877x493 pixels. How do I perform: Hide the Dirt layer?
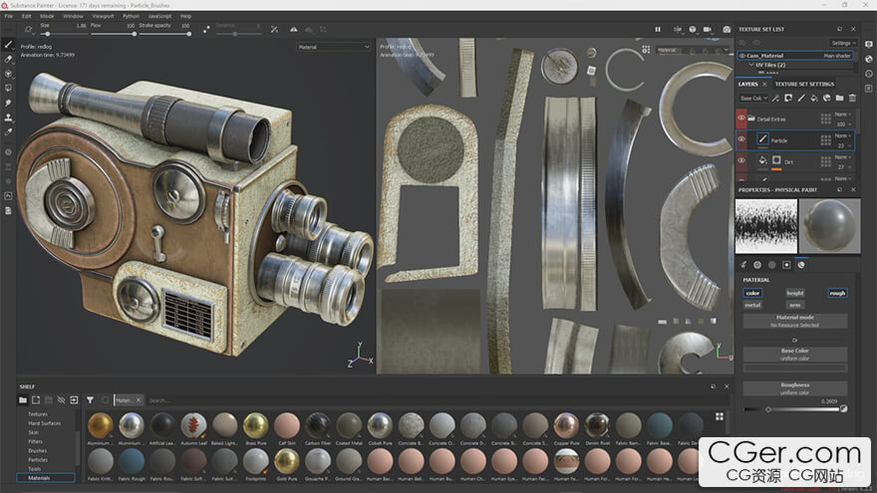point(741,160)
